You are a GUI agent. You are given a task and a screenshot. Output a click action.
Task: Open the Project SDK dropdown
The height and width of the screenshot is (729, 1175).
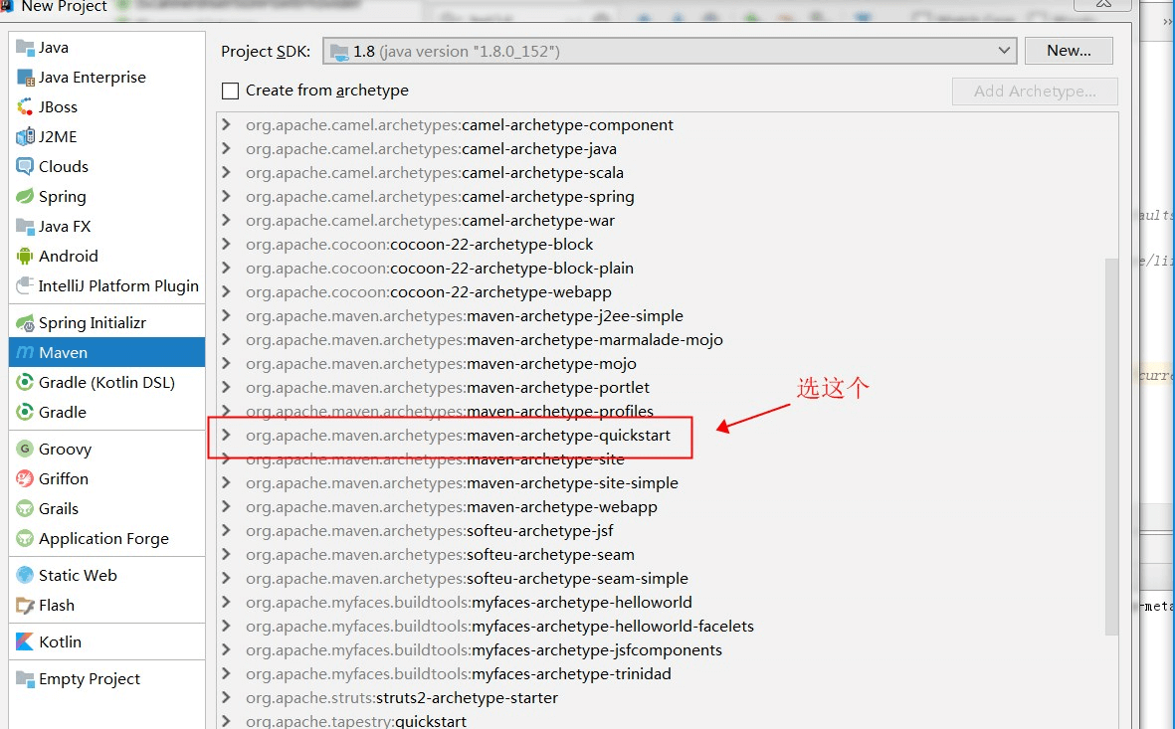(x=670, y=51)
